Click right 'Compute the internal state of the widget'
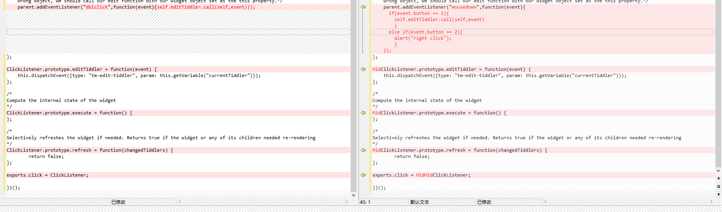Image resolution: width=722 pixels, height=212 pixels. pos(427,100)
